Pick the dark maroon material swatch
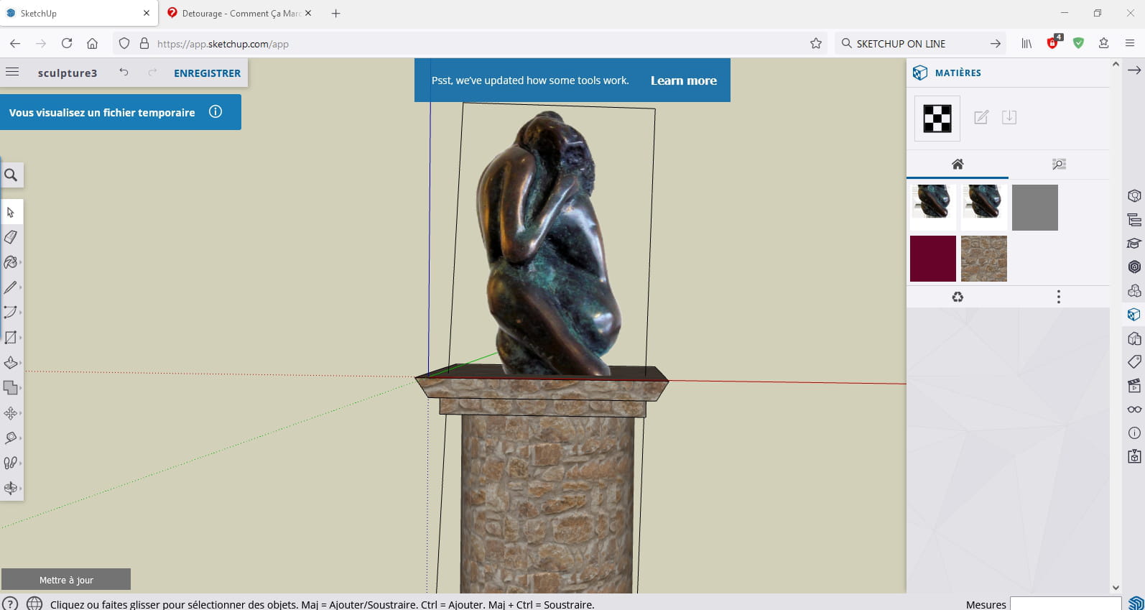 (x=933, y=259)
